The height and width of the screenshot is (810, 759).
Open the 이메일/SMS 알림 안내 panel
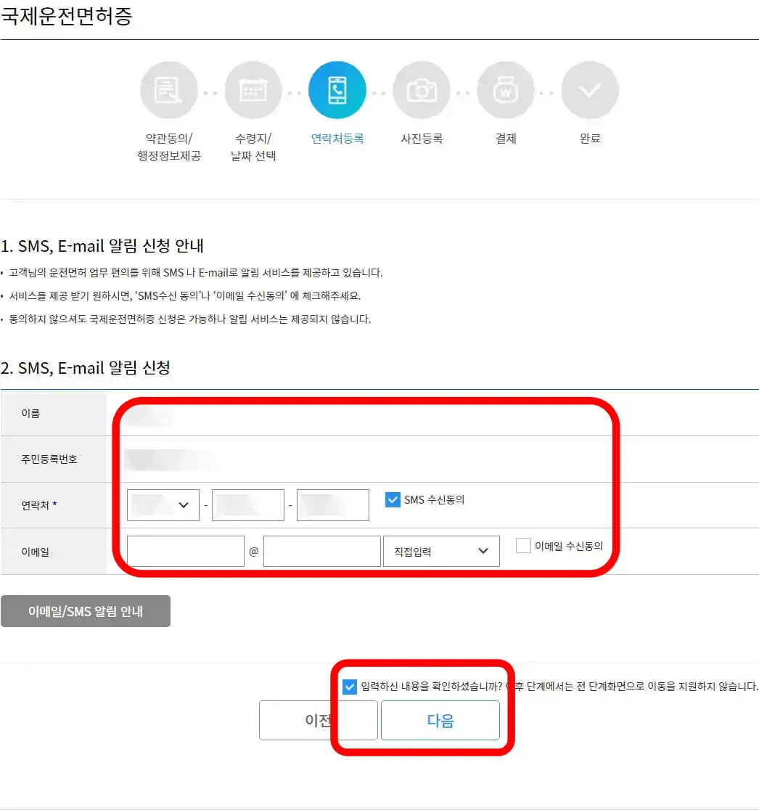[x=86, y=610]
